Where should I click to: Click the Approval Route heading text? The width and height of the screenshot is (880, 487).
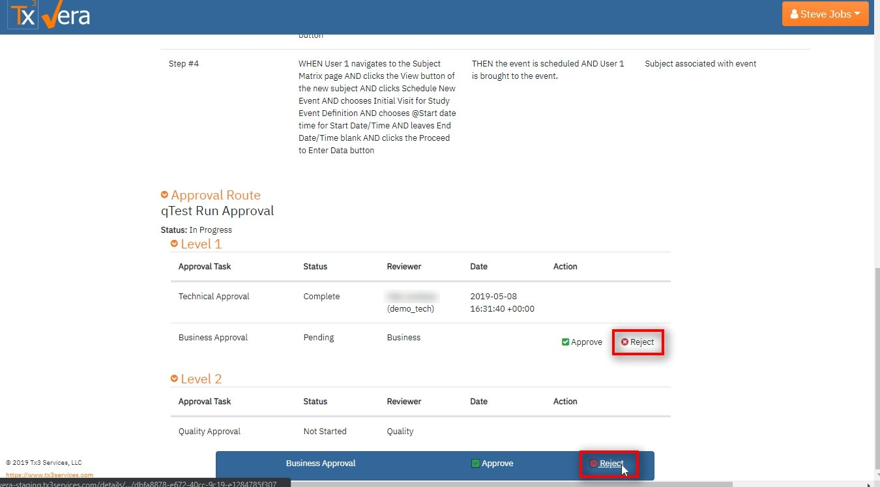[x=216, y=195]
